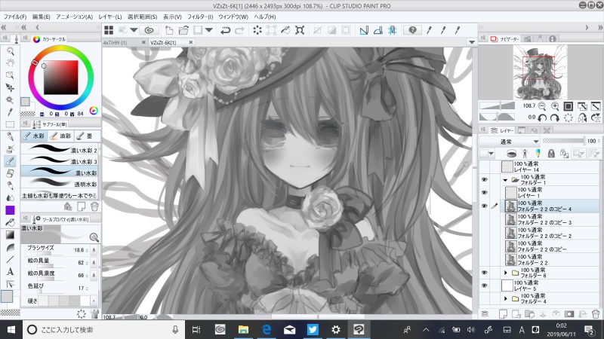Open blending mode dropdown showing 通常
Viewport: 604px width, 339px height.
point(509,142)
